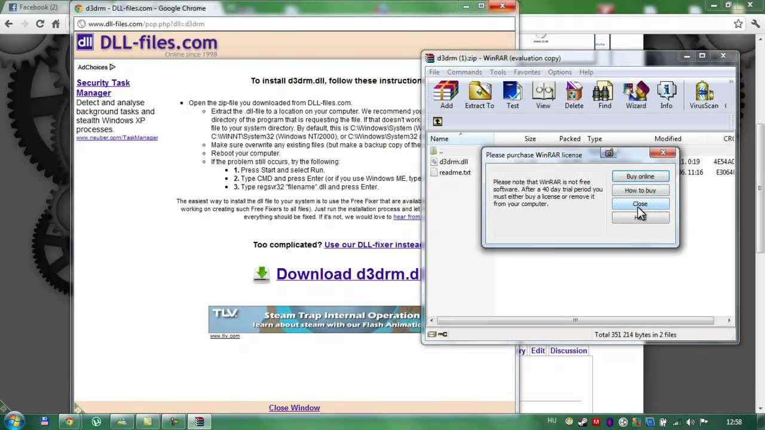Close license dialog with red X

tap(663, 153)
